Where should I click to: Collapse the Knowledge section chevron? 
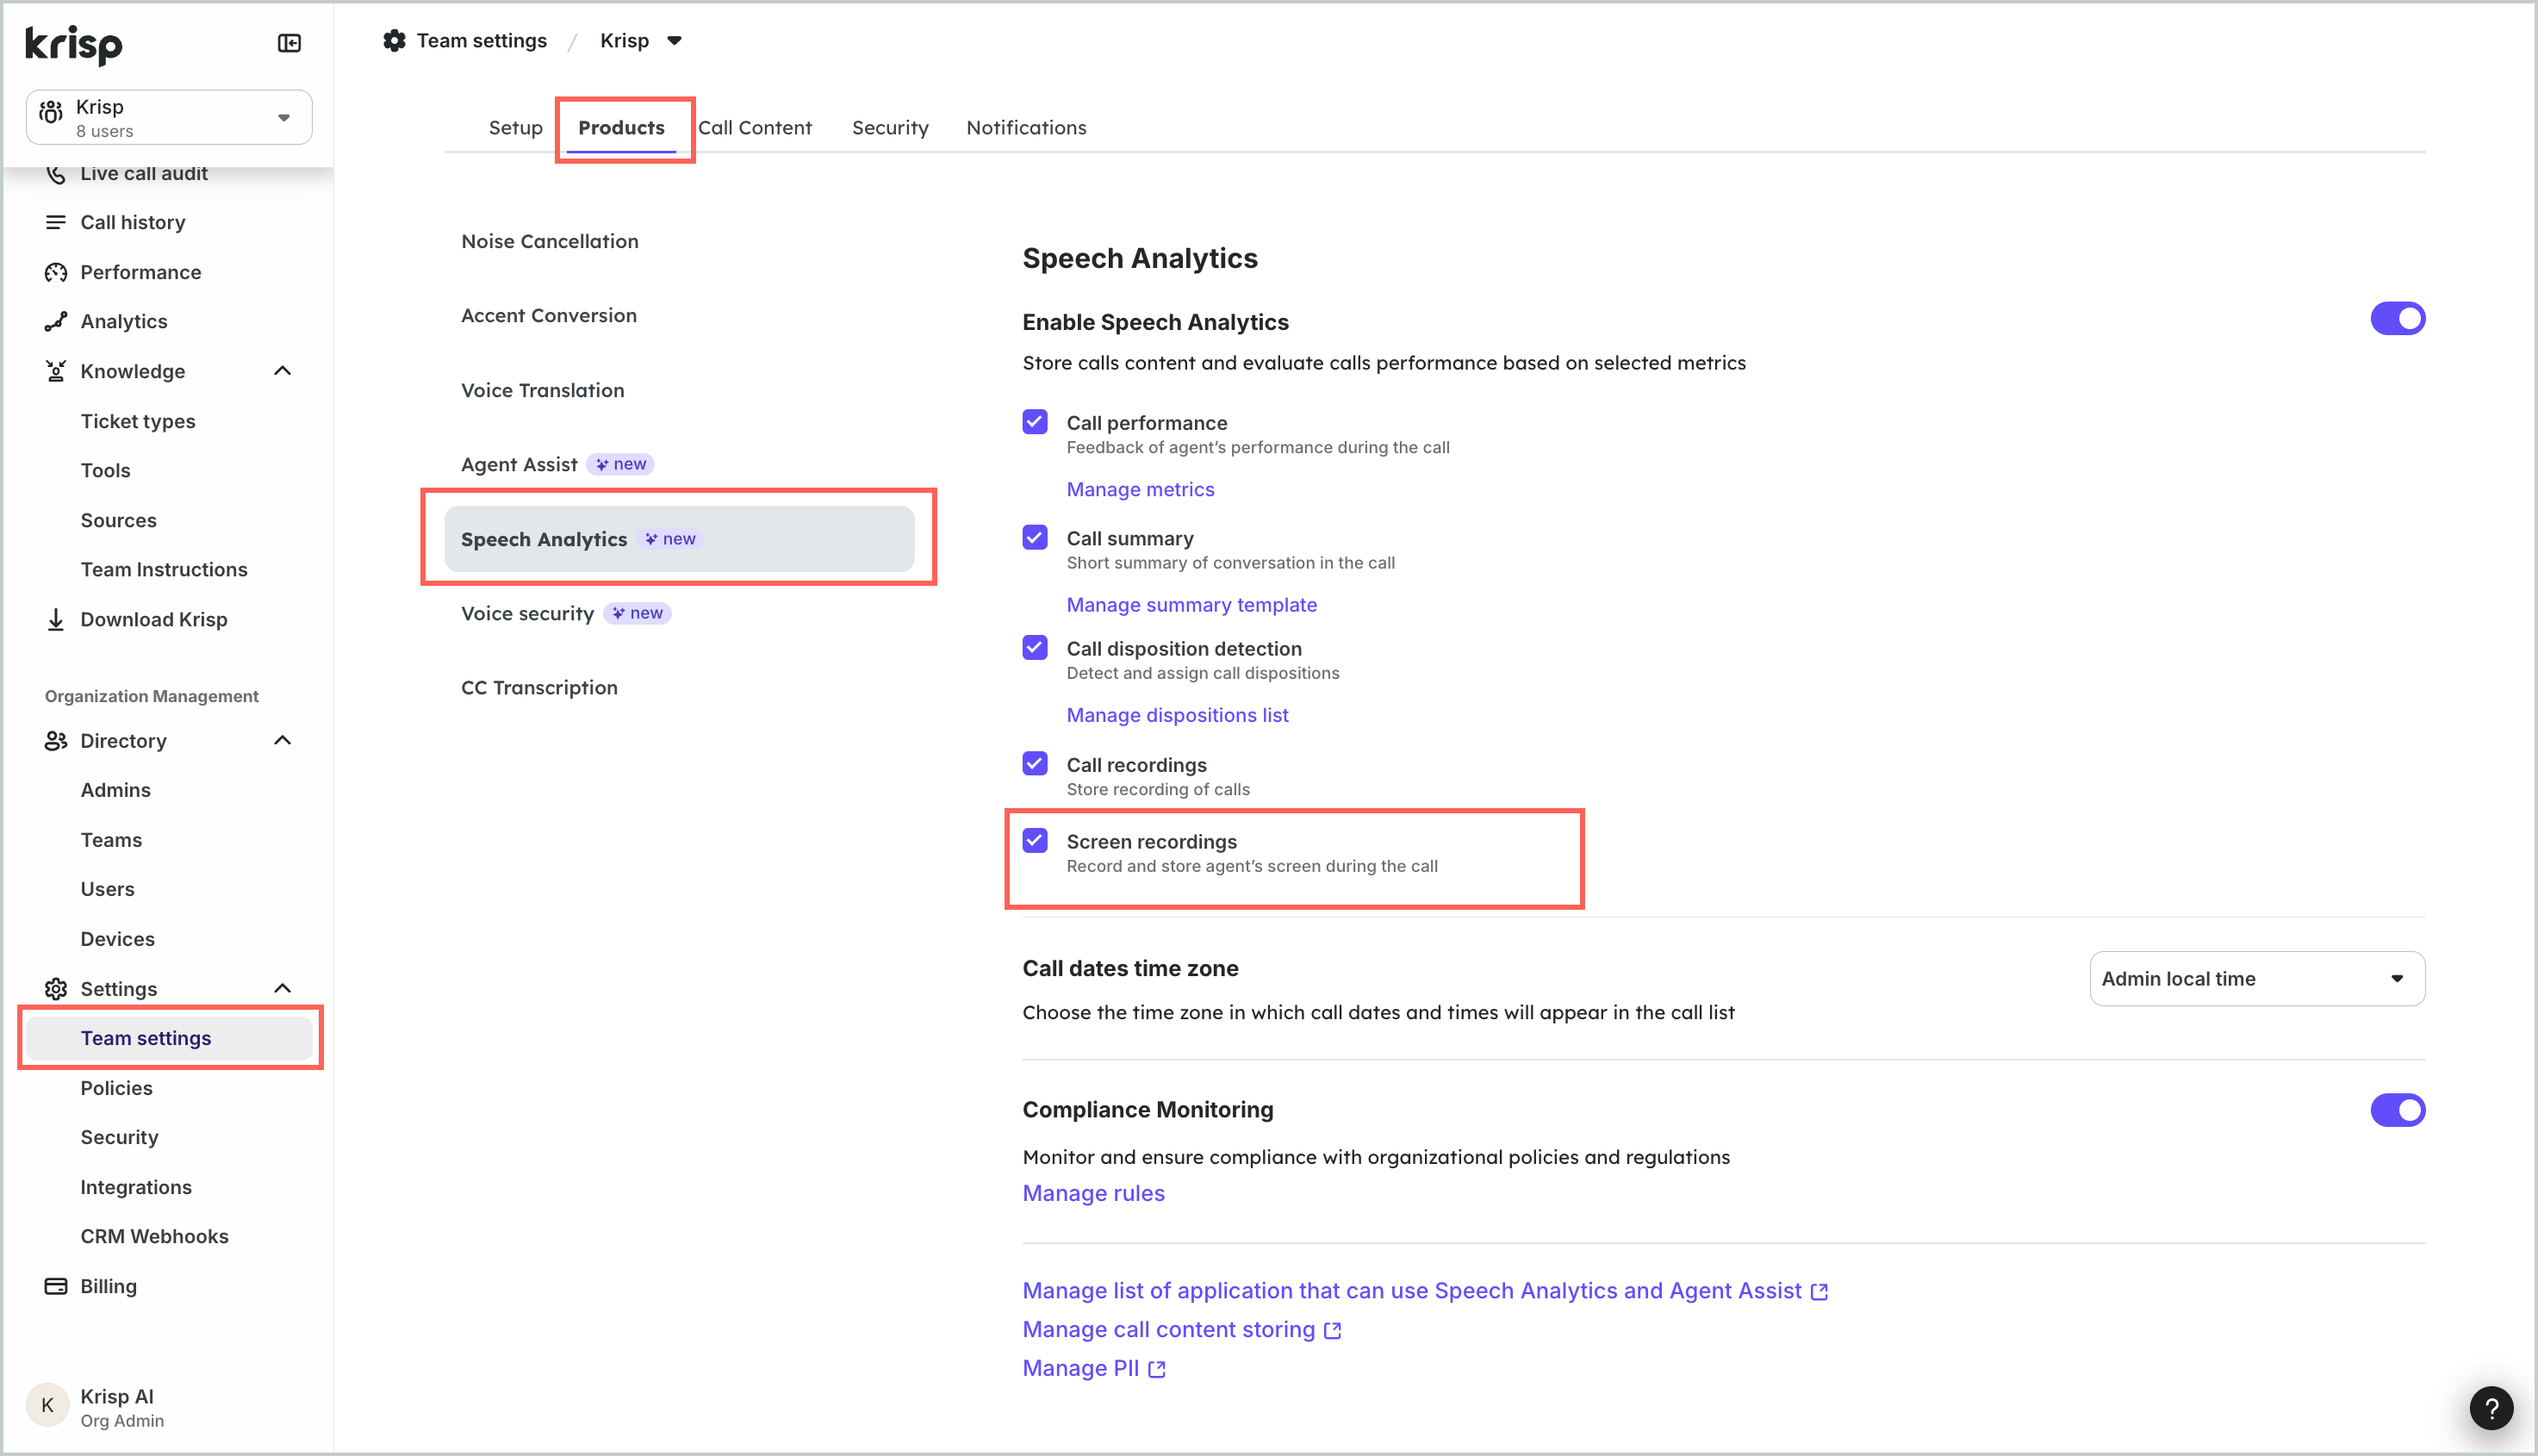pyautogui.click(x=283, y=371)
